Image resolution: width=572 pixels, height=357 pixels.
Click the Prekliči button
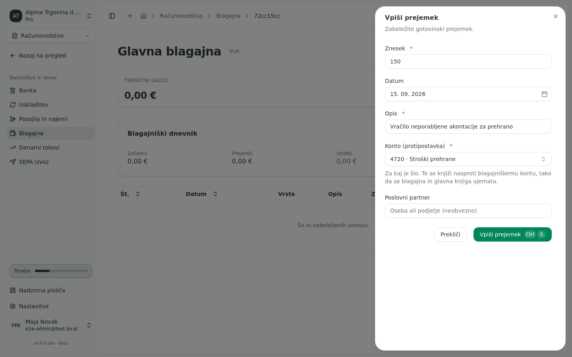(450, 234)
